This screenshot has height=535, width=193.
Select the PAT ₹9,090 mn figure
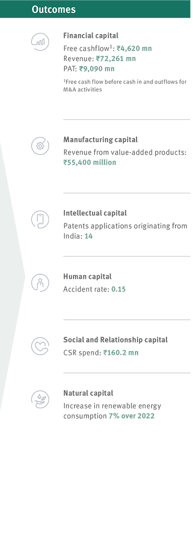click(97, 69)
